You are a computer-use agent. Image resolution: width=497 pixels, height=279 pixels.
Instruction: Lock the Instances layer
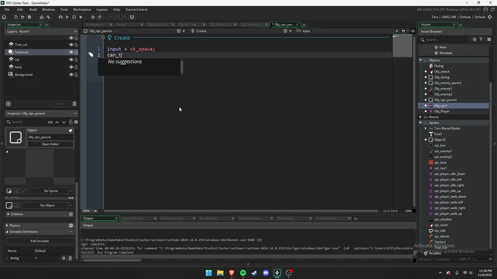click(76, 52)
